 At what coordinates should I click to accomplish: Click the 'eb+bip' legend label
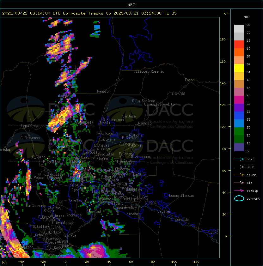click(x=252, y=191)
